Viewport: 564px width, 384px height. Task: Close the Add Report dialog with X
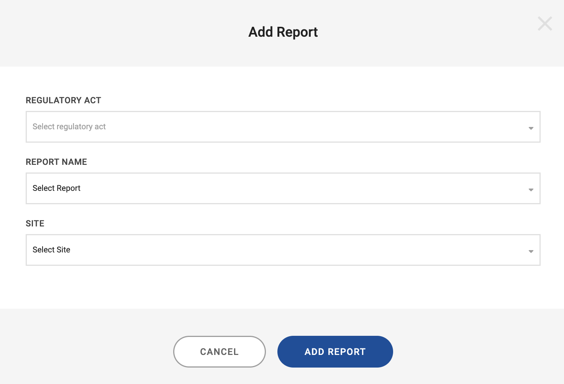click(544, 24)
